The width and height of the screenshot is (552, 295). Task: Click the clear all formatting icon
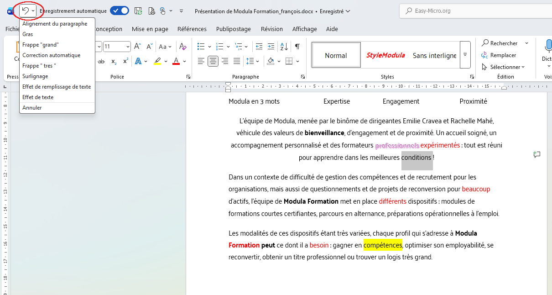(182, 47)
